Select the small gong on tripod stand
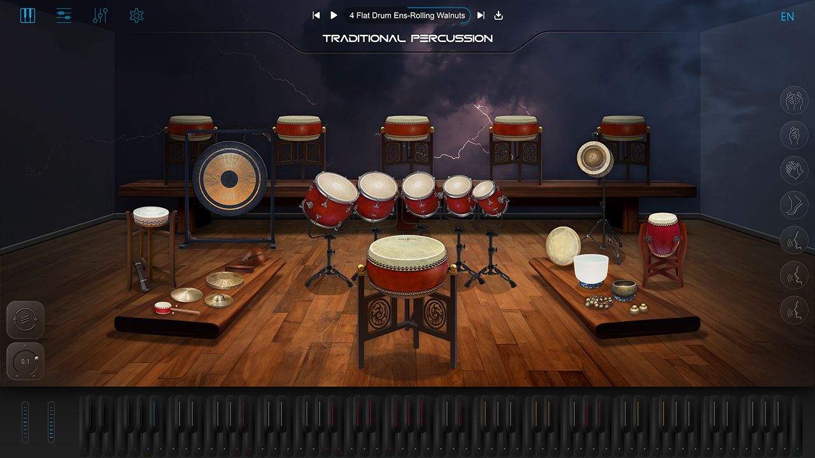This screenshot has height=458, width=815. coord(595,158)
